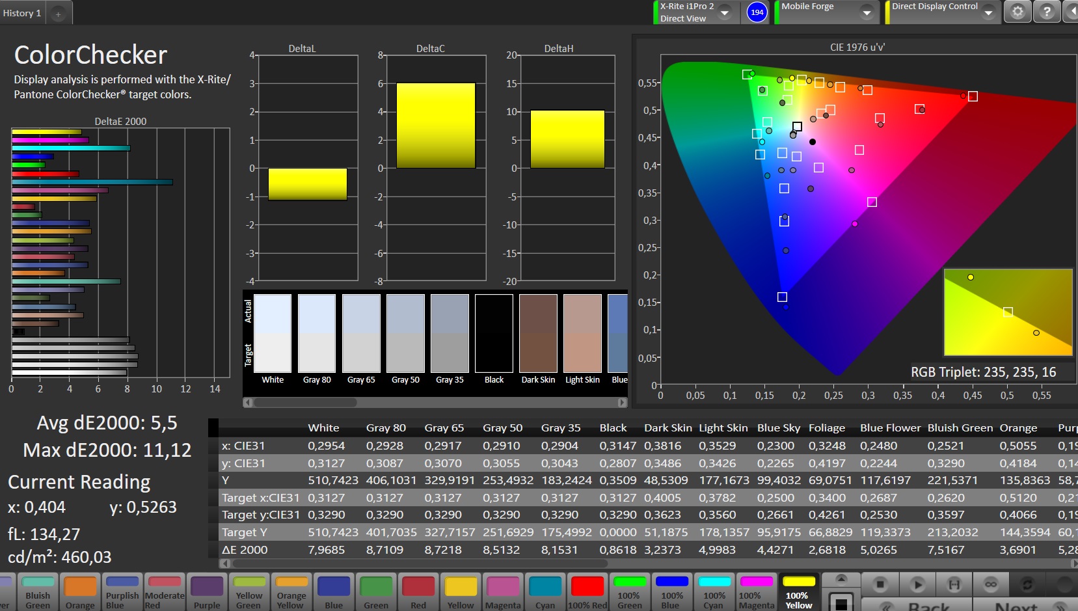
Task: Open the settings gear icon
Action: (1017, 12)
